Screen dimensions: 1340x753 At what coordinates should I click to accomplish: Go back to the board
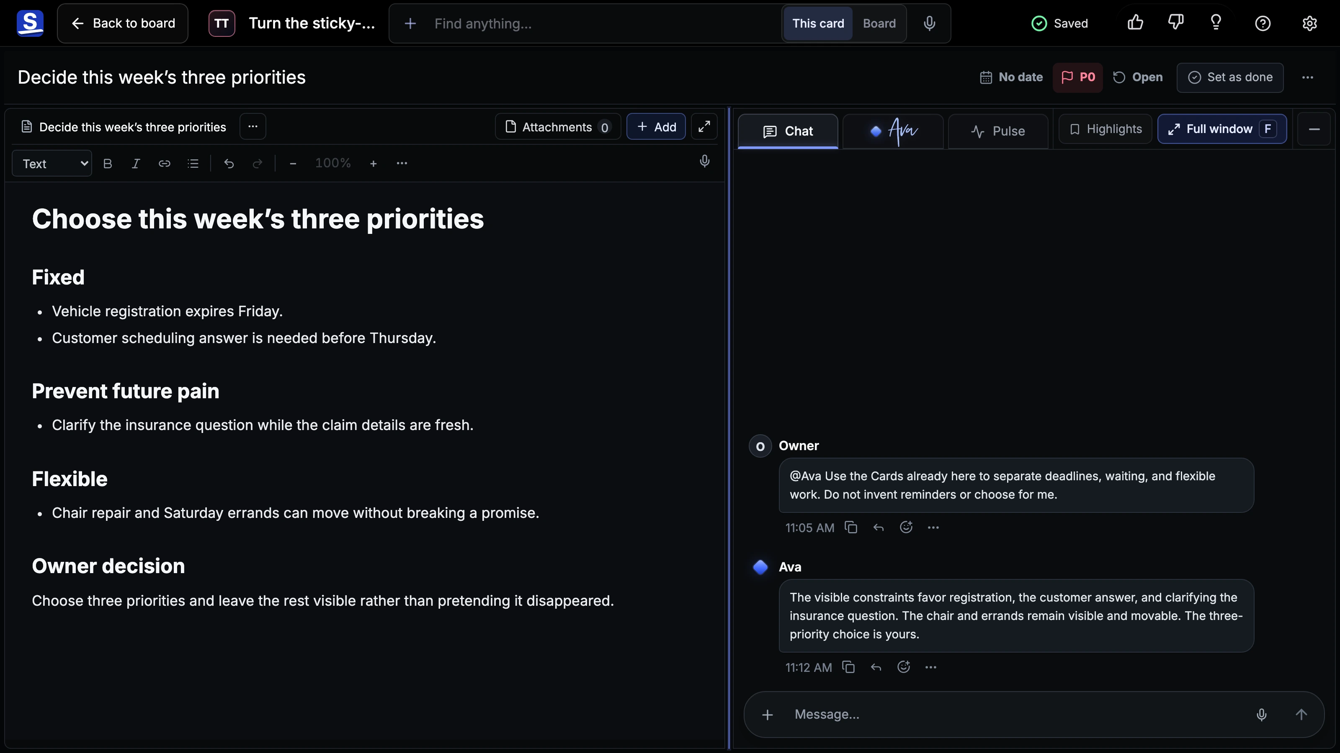click(123, 23)
